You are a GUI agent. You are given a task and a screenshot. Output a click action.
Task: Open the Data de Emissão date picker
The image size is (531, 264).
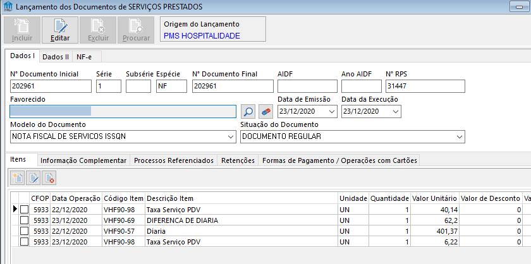click(x=332, y=112)
